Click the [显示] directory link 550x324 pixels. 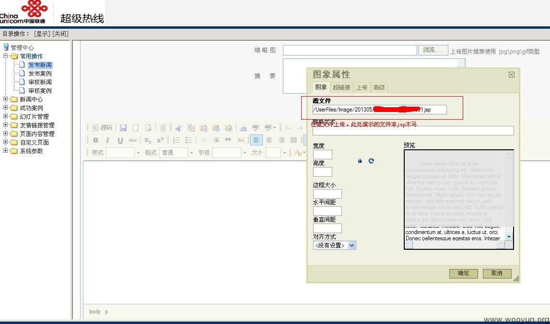pyautogui.click(x=42, y=34)
